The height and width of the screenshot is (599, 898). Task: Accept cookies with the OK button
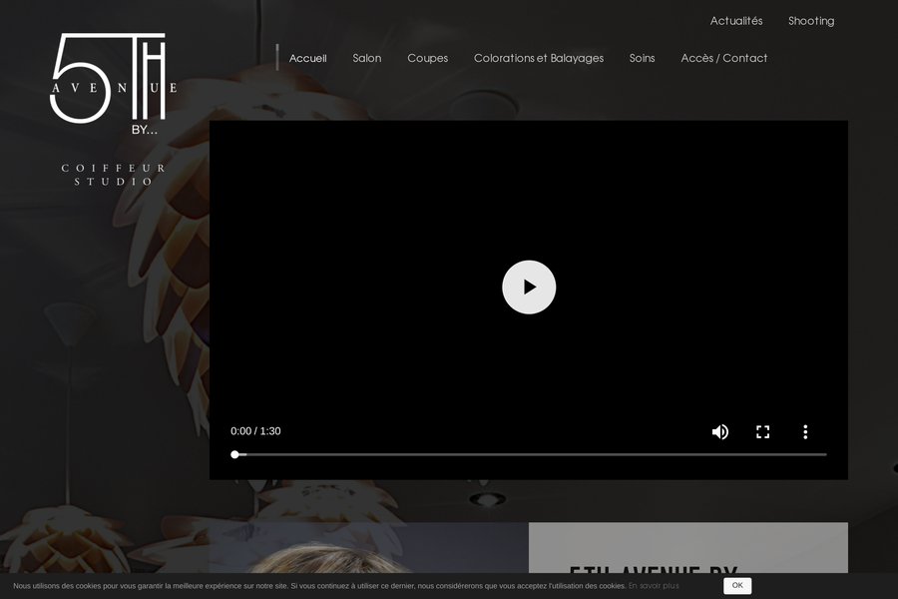click(737, 585)
